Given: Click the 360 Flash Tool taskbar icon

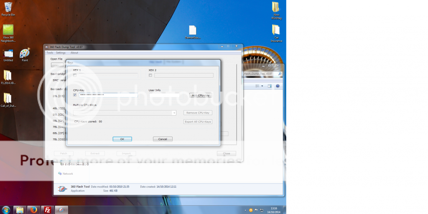Looking at the screenshot, I should [61, 210].
